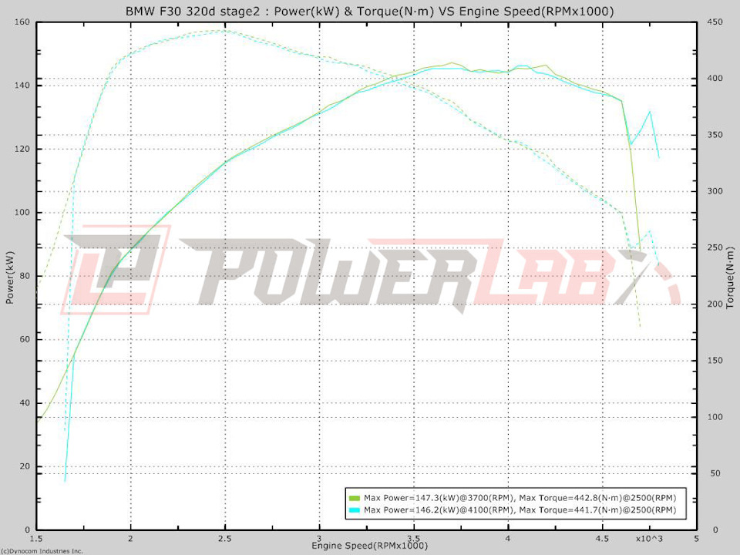Click the 'Torque(N·m)' vertical axis label
Image resolution: width=740 pixels, height=555 pixels.
point(731,278)
